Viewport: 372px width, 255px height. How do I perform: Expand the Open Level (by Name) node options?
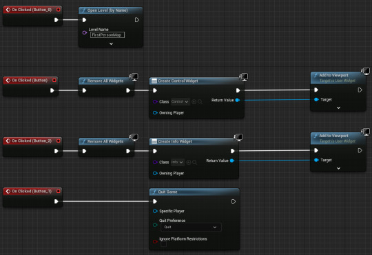tap(111, 43)
